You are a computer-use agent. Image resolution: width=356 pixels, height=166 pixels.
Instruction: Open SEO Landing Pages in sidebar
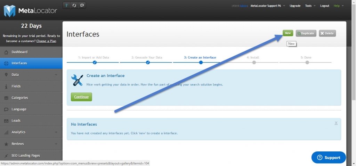click(x=31, y=156)
